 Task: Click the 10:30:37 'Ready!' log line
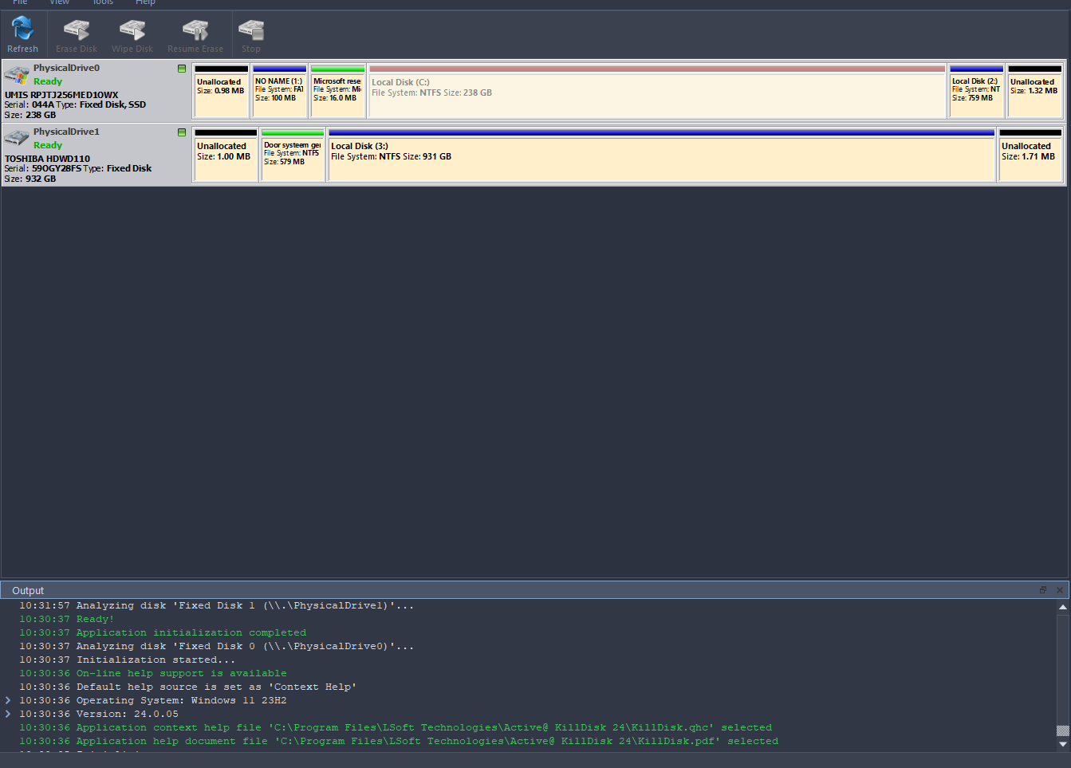tap(67, 619)
